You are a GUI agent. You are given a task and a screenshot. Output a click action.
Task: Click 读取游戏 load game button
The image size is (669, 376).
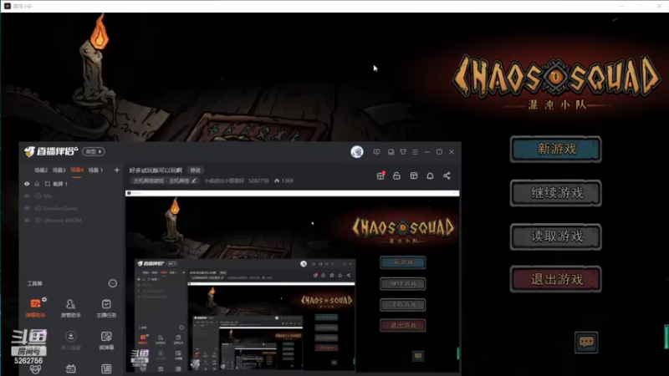556,236
